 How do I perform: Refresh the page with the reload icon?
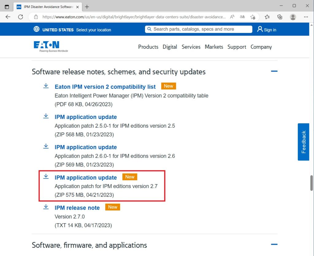[20, 17]
